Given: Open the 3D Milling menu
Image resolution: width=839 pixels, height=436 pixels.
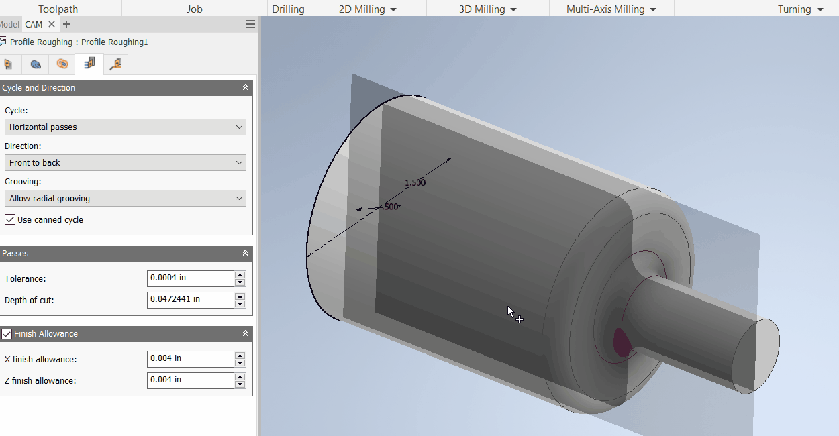Looking at the screenshot, I should coord(487,9).
